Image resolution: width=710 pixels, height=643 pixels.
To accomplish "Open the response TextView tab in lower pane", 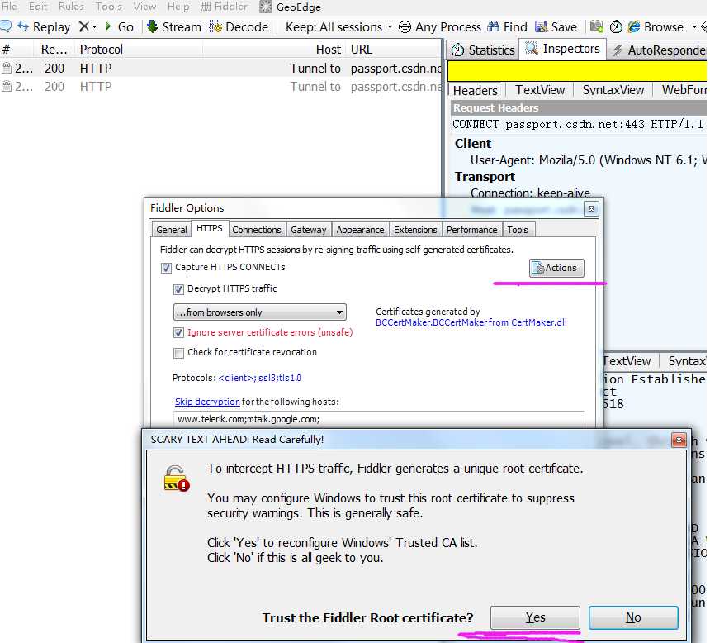I will coord(627,361).
